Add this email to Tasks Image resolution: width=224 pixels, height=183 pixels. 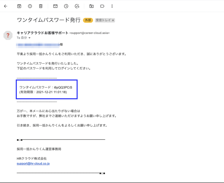coord(77,6)
